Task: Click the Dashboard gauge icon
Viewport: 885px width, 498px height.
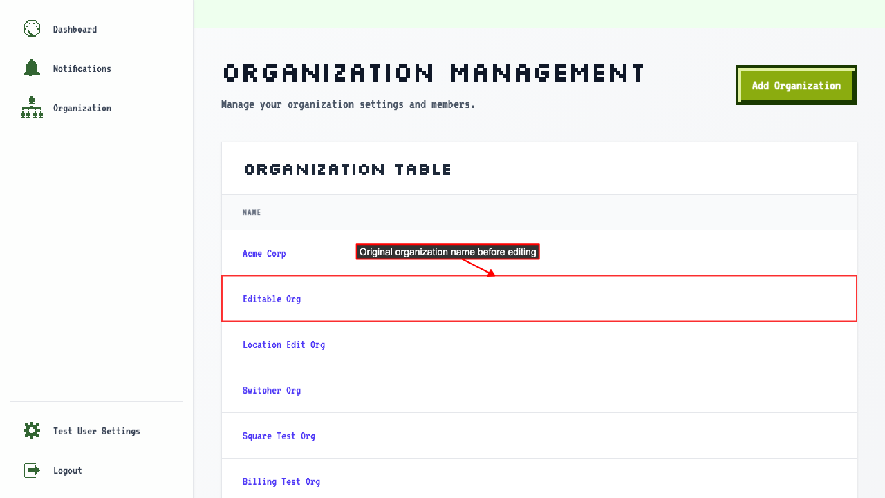Action: pyautogui.click(x=32, y=28)
